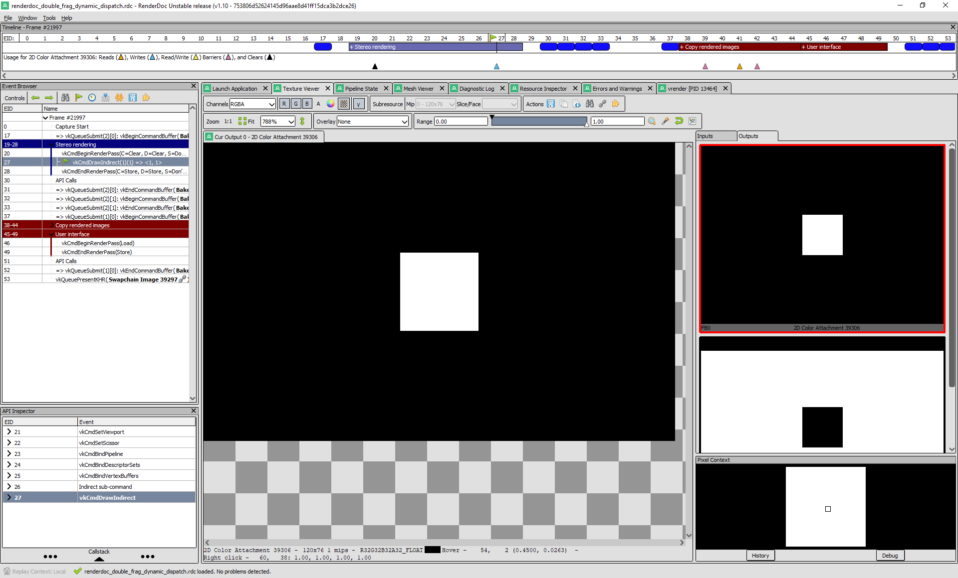Switch to the Pipeline State tab
This screenshot has height=578, width=958.
[x=361, y=89]
